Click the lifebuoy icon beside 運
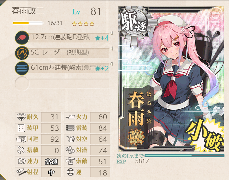 coord(70,172)
